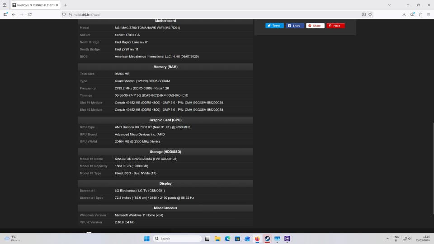Click Intel Z790 rev 11 value
The width and height of the screenshot is (434, 244).
[x=127, y=49]
